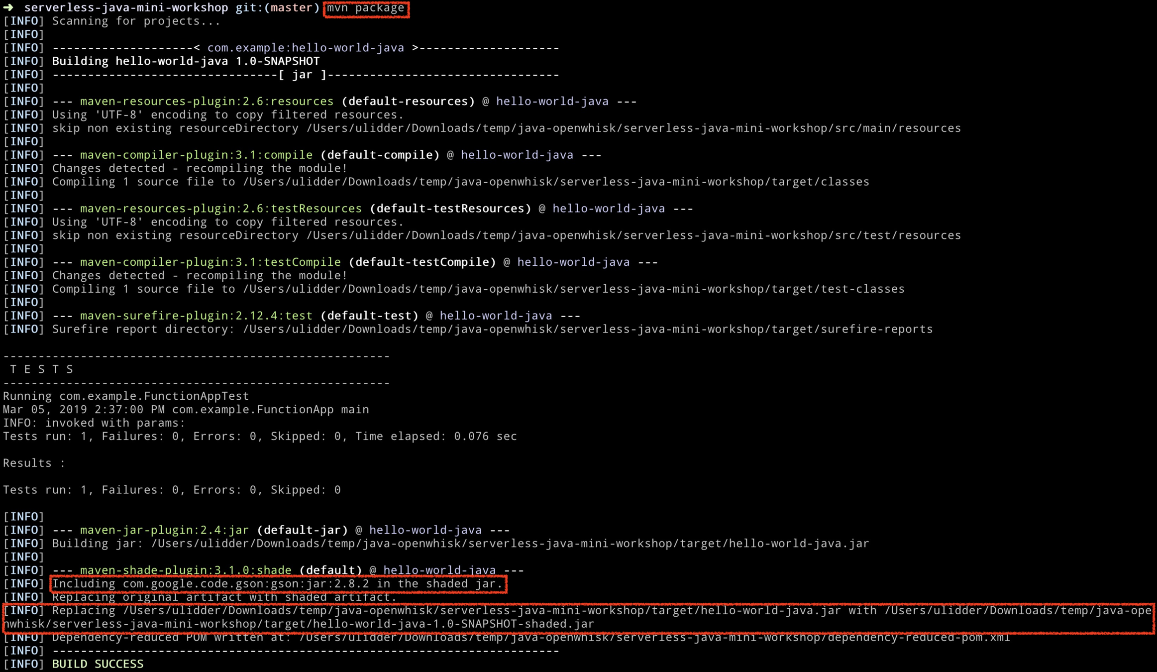Click 'Running com.example.FunctionAppTest' line
The height and width of the screenshot is (672, 1157).
(126, 396)
